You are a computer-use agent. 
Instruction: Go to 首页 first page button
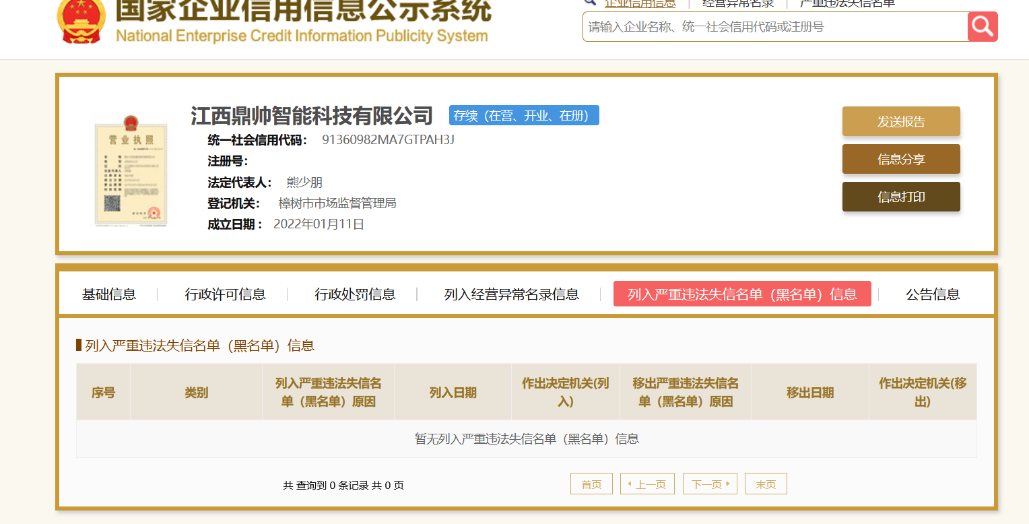(x=591, y=484)
